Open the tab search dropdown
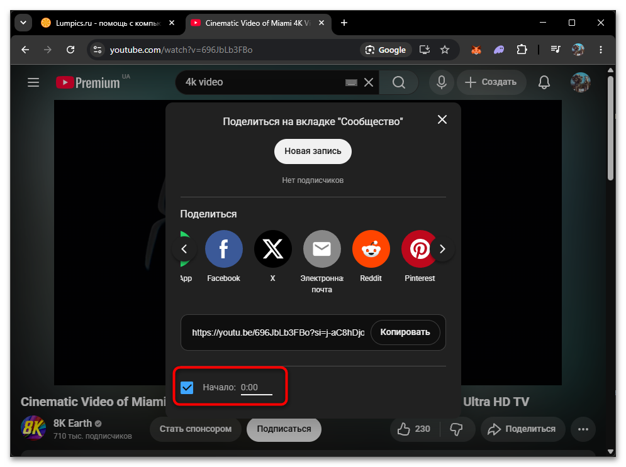626x467 pixels. [23, 23]
